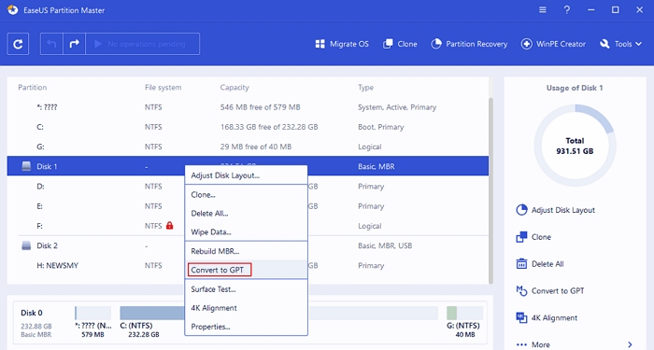Open Properties... in the context menu
654x350 pixels.
[x=246, y=327]
